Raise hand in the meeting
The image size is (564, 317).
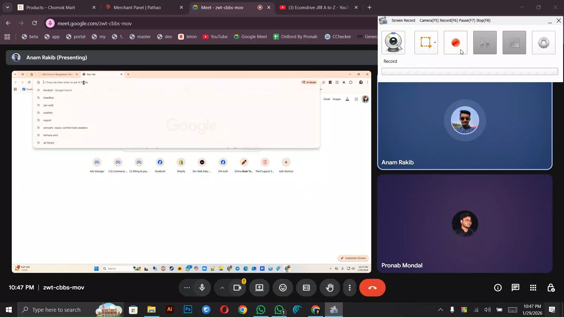click(330, 288)
